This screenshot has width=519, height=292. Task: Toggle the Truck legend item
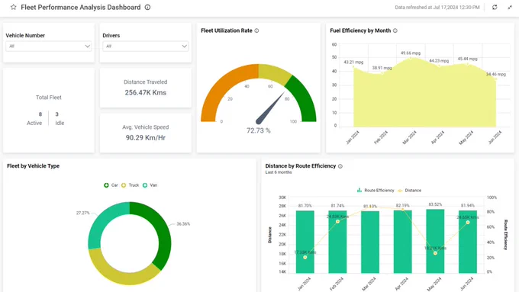130,185
